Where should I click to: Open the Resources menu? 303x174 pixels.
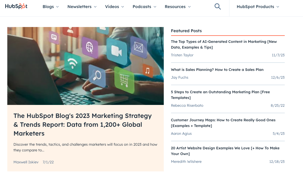(x=178, y=7)
